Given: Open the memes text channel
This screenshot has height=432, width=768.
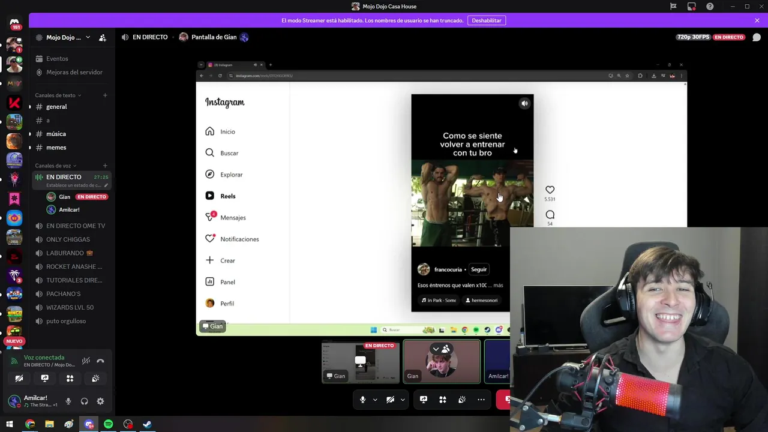Looking at the screenshot, I should click(56, 148).
